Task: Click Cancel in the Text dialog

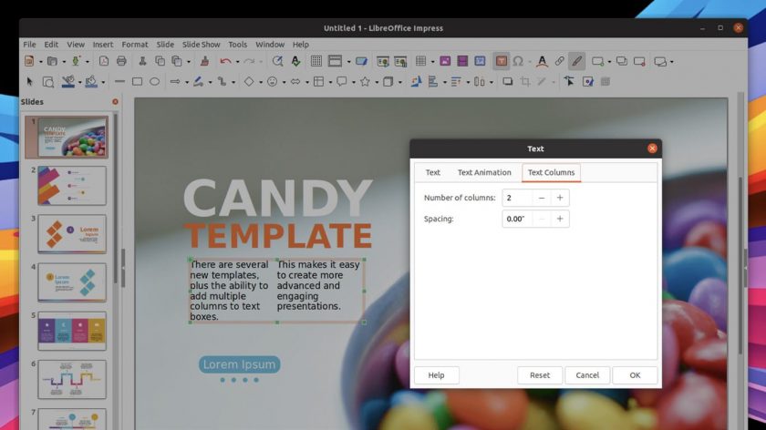Action: tap(587, 374)
